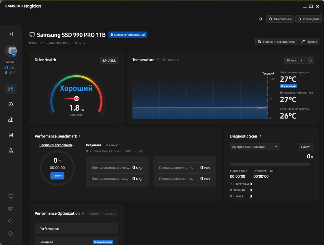This screenshot has width=324, height=245.
Task: Open the help question mark icon
Action: click(11, 221)
